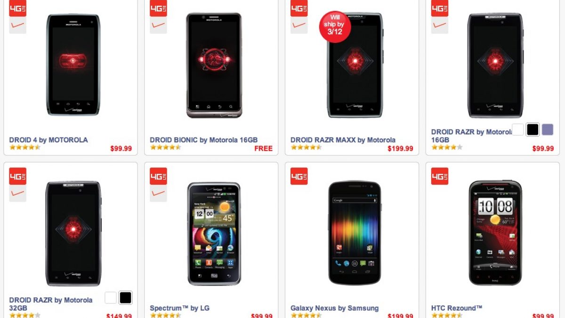Viewport: 565px width, 318px height.
Task: Click the star rating under DROID 4 by MOTOROLA
Action: coord(25,147)
